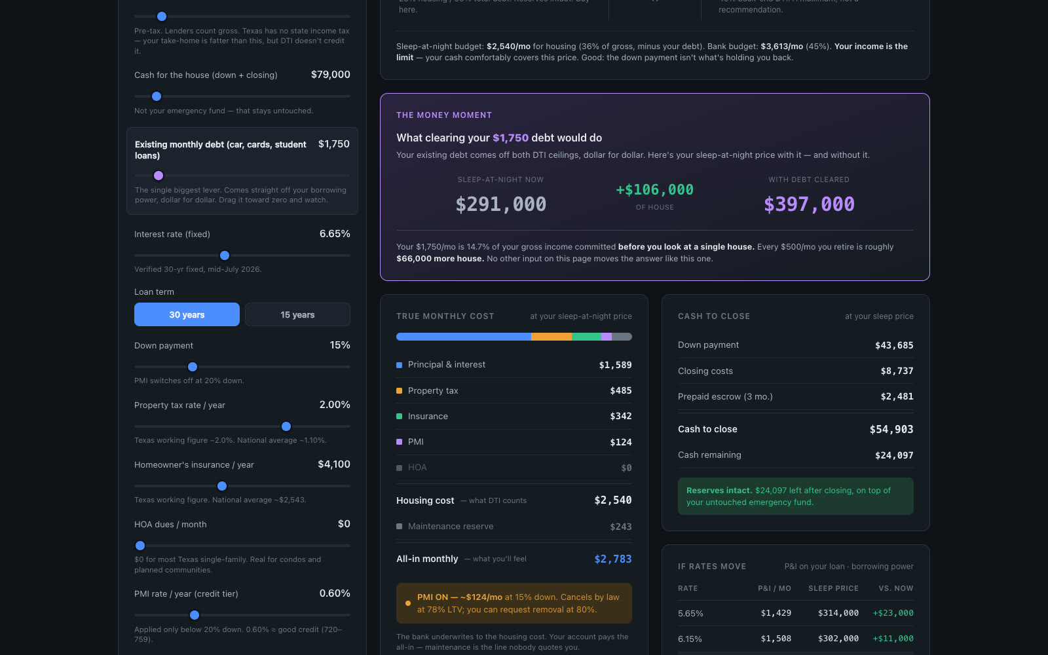Click the Reserves intact green notice
The height and width of the screenshot is (655, 1048).
[x=796, y=496]
